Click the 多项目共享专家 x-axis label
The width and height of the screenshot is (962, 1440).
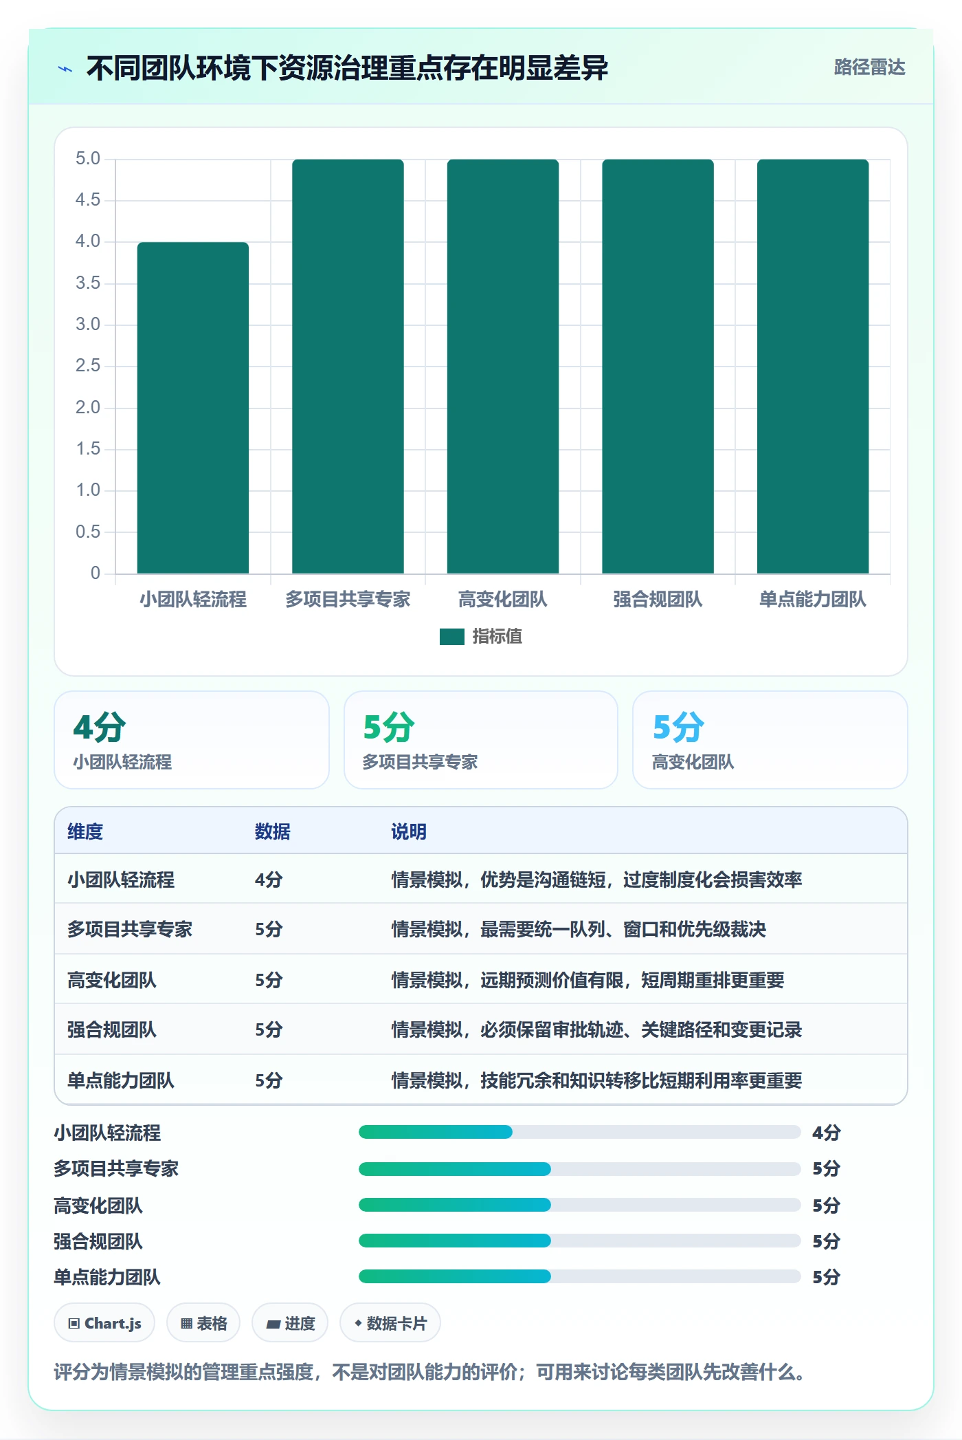pyautogui.click(x=348, y=600)
